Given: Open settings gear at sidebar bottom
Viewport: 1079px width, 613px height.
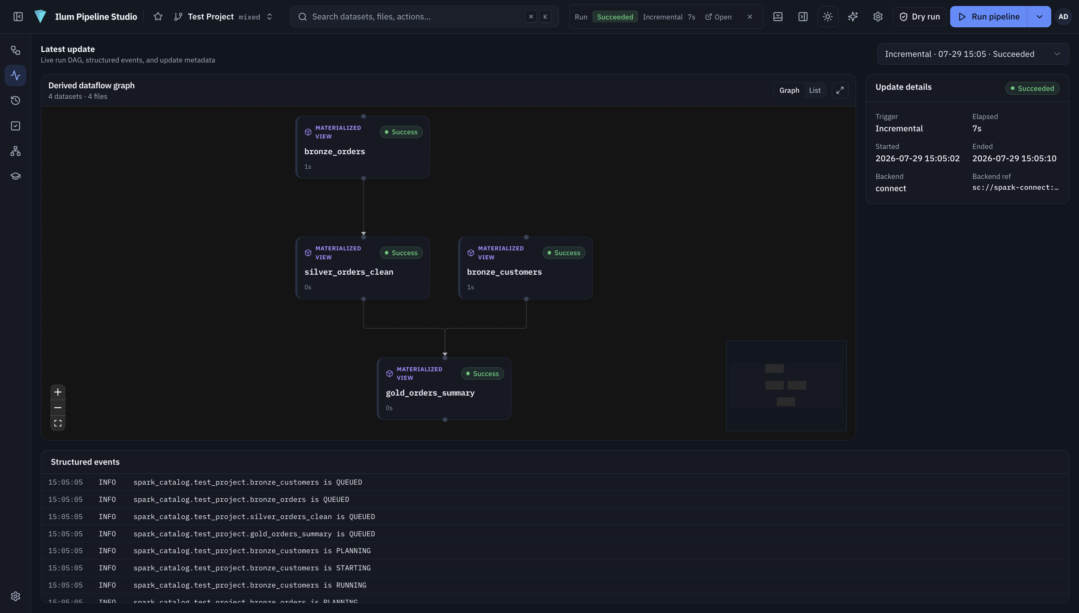Looking at the screenshot, I should tap(16, 596).
